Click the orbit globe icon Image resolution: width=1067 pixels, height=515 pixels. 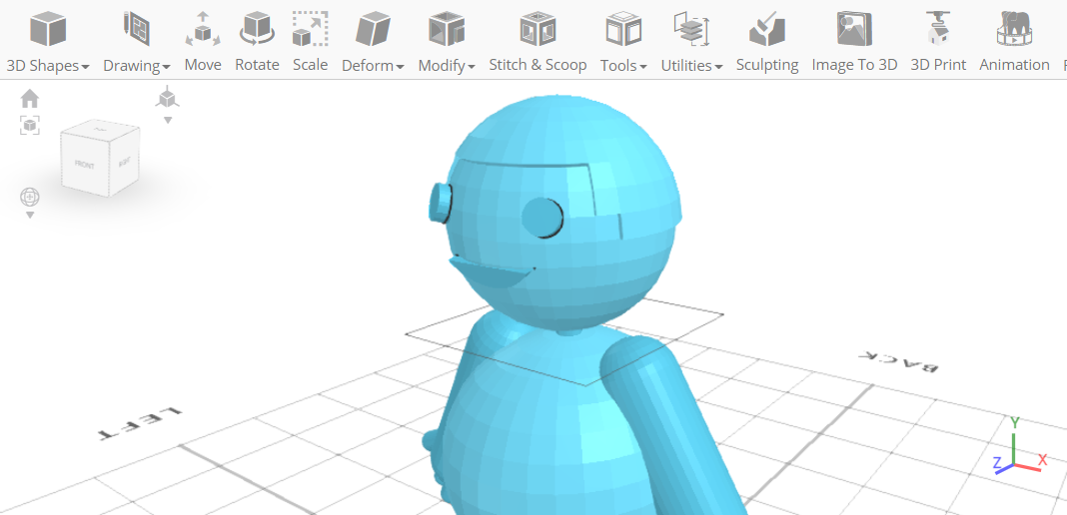click(x=30, y=197)
